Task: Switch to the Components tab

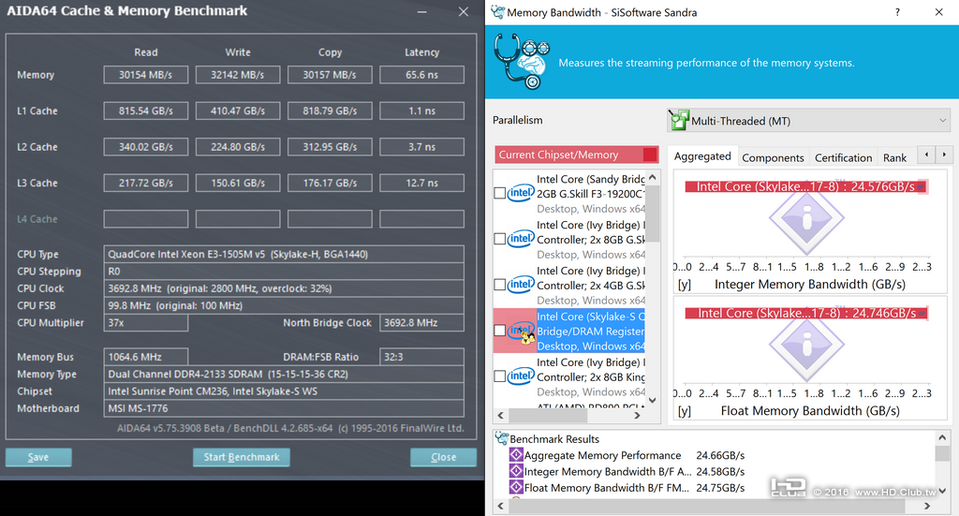Action: click(773, 157)
